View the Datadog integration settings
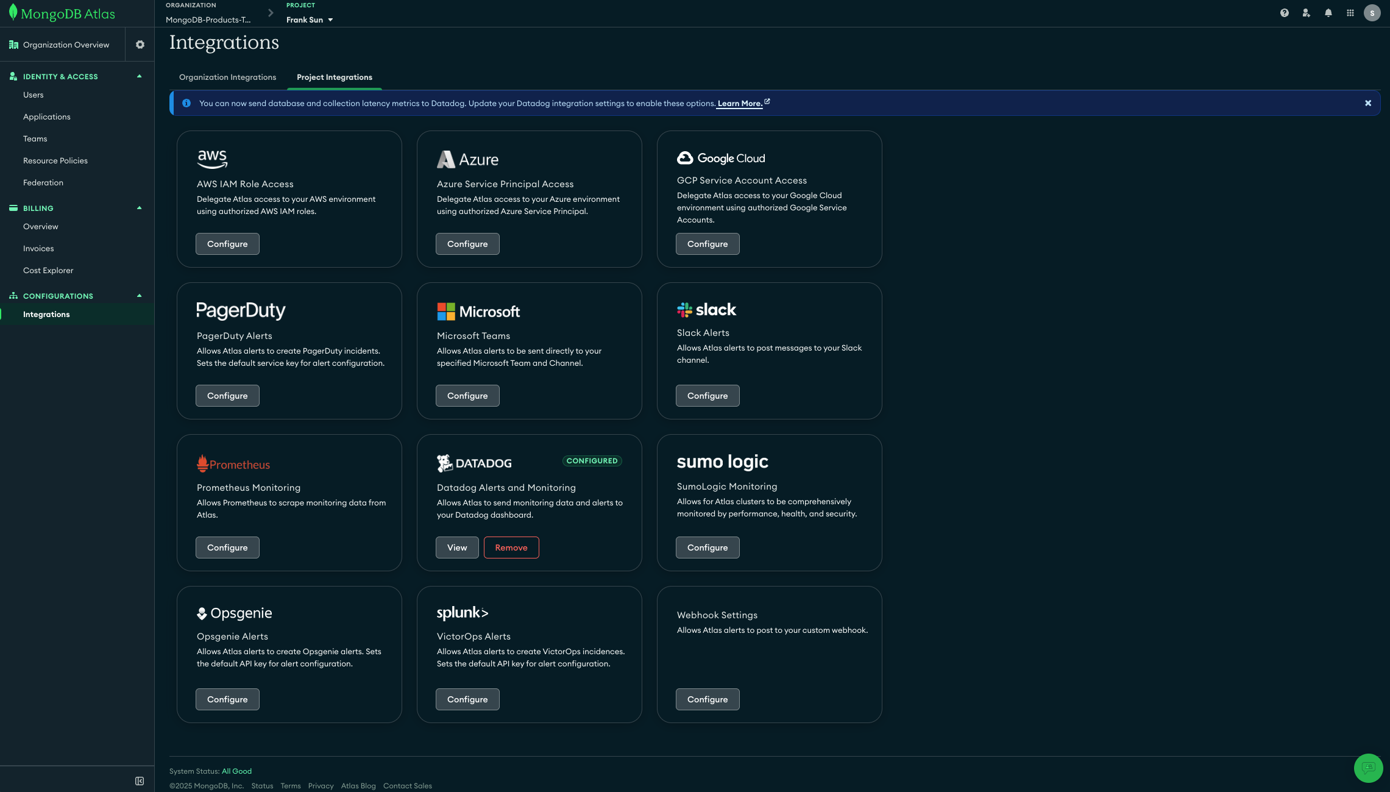Viewport: 1390px width, 792px height. (x=456, y=548)
